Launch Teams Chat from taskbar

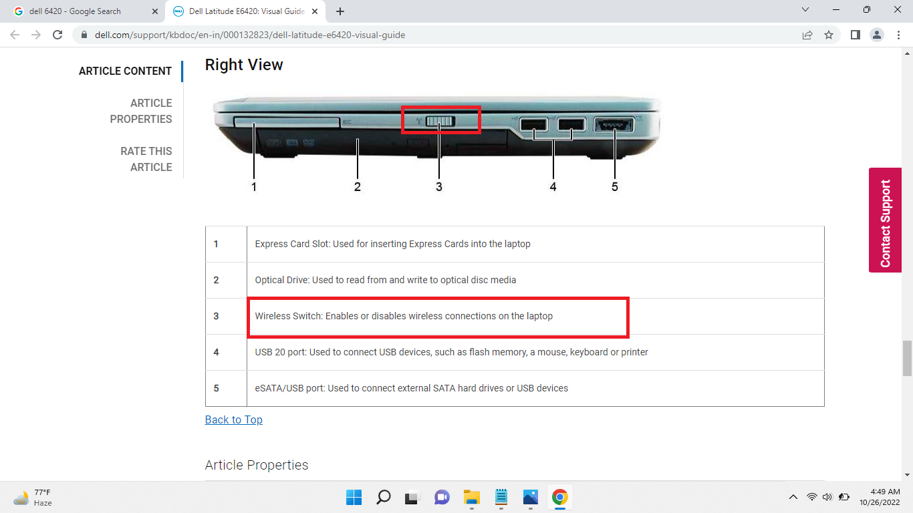coord(442,497)
